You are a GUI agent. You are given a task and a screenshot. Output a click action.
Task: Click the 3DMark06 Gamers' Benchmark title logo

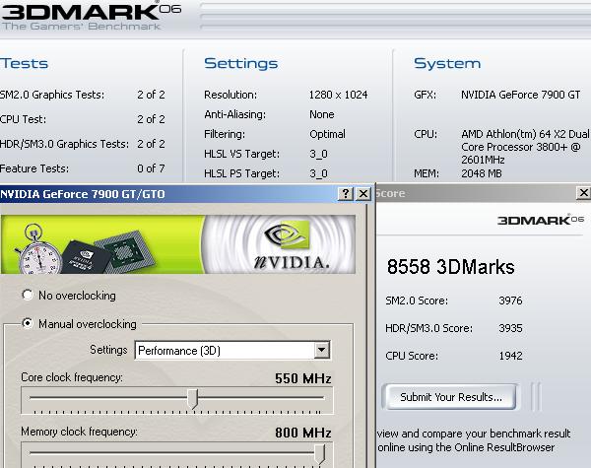(x=91, y=15)
